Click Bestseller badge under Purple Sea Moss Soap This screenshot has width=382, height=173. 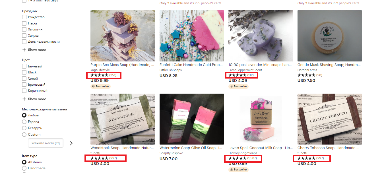100,86
